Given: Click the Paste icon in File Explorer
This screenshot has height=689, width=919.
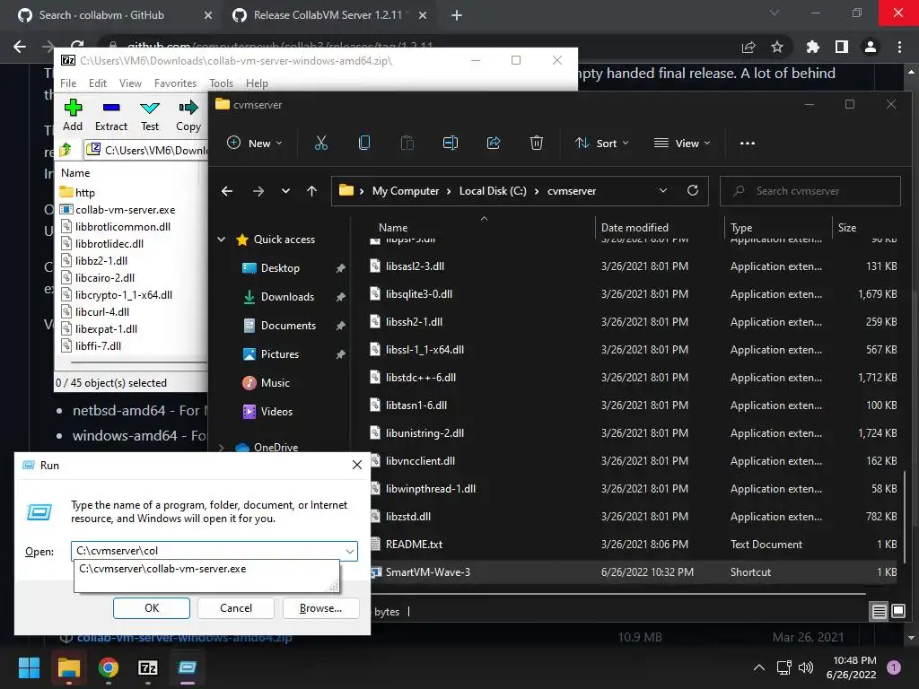Looking at the screenshot, I should pos(407,143).
